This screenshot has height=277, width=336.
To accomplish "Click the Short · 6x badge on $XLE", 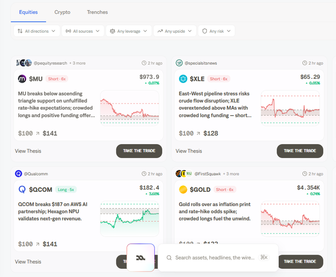I will [219, 79].
